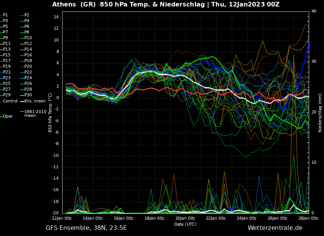Click the Wetterzentrale.de footer text
This screenshot has height=236, width=324.
pyautogui.click(x=275, y=228)
